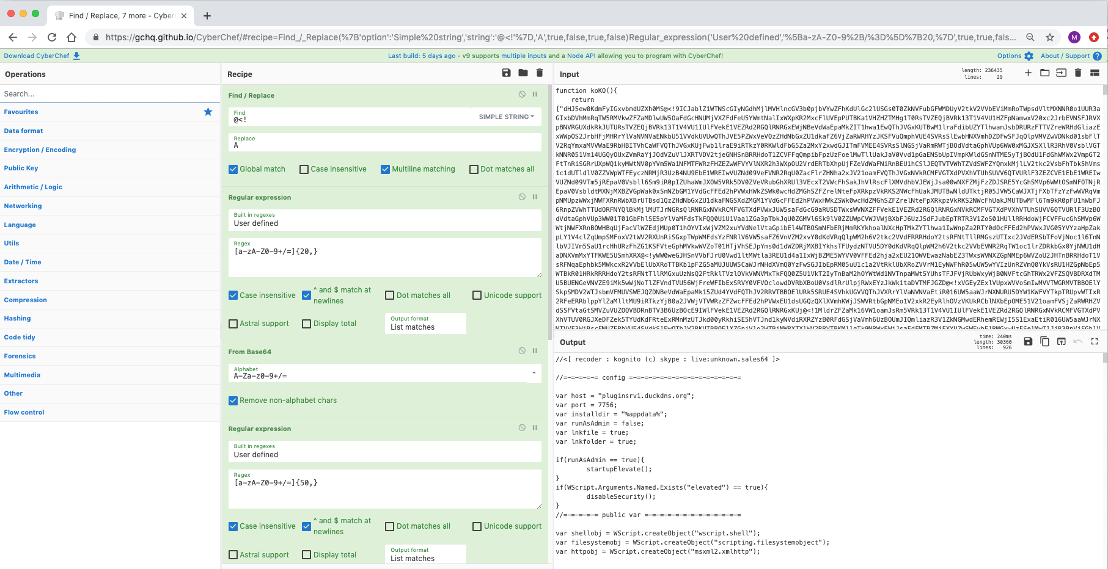Set breakpoint on Find / Replace
The height and width of the screenshot is (569, 1108).
535,95
